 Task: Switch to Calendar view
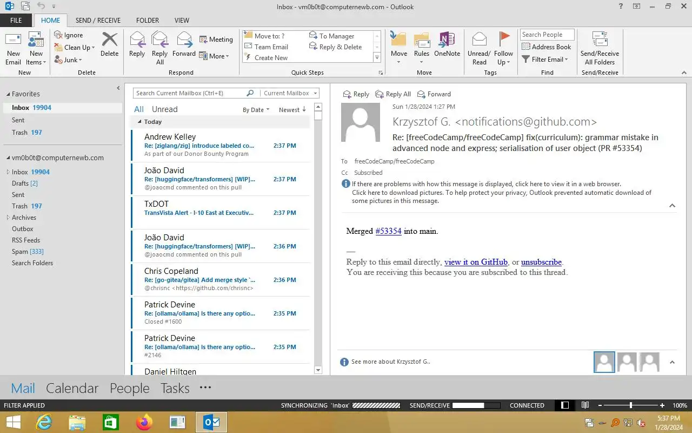tap(72, 388)
